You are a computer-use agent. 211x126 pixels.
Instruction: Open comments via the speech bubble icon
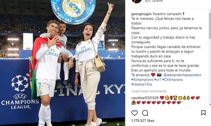click(145, 113)
